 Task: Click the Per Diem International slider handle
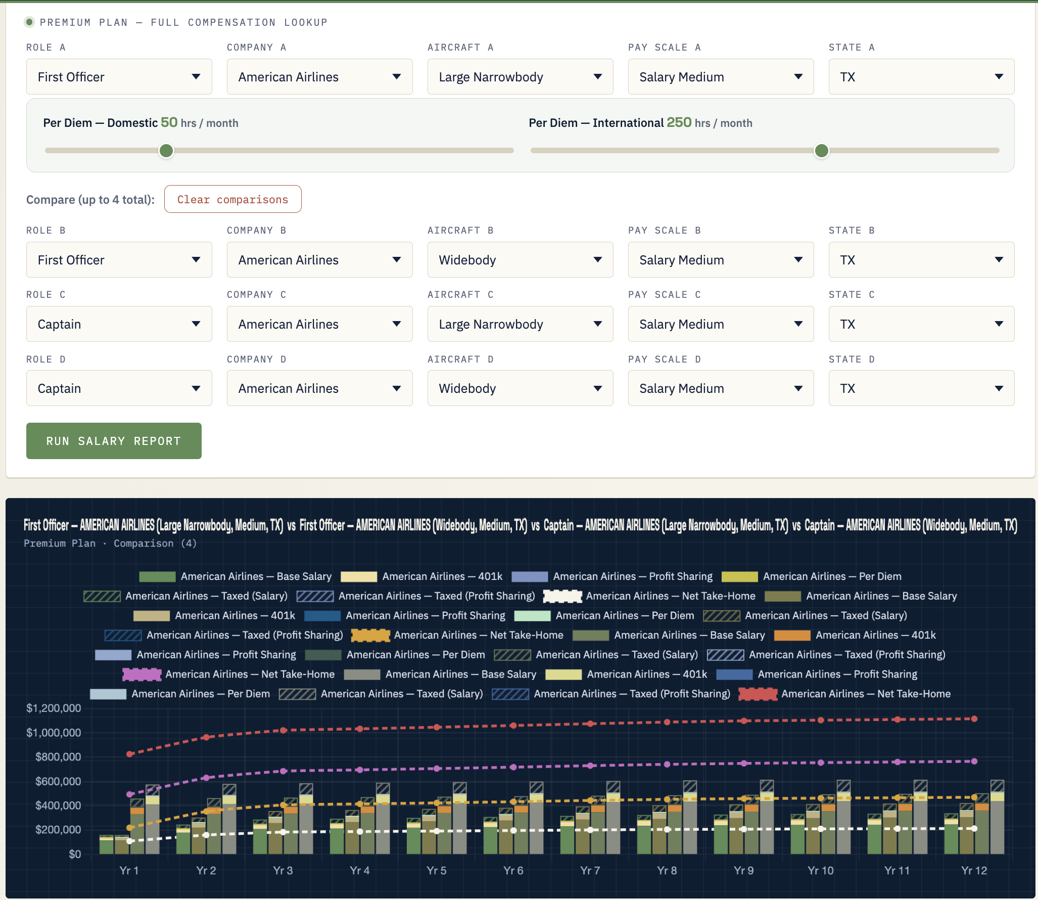tap(822, 151)
